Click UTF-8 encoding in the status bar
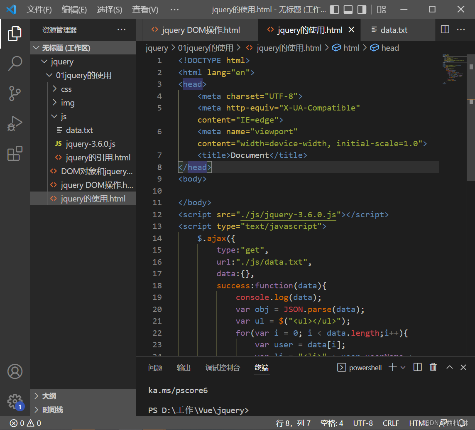 (363, 423)
